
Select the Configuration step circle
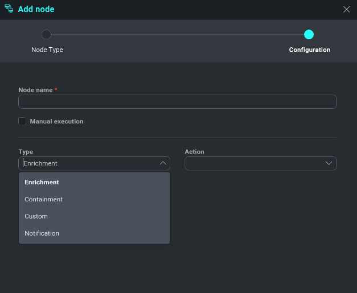click(x=309, y=35)
